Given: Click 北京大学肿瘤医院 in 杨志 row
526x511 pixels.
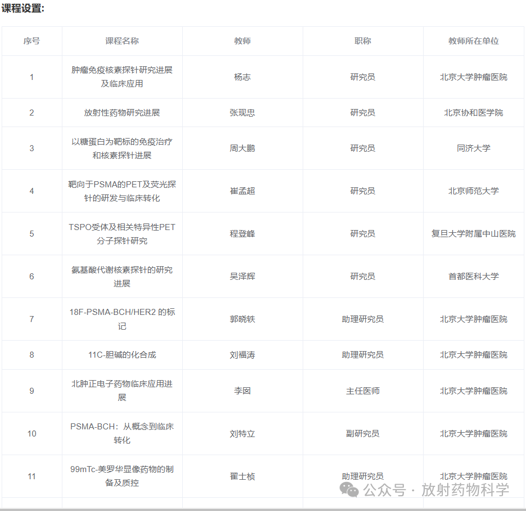Looking at the screenshot, I should point(473,77).
